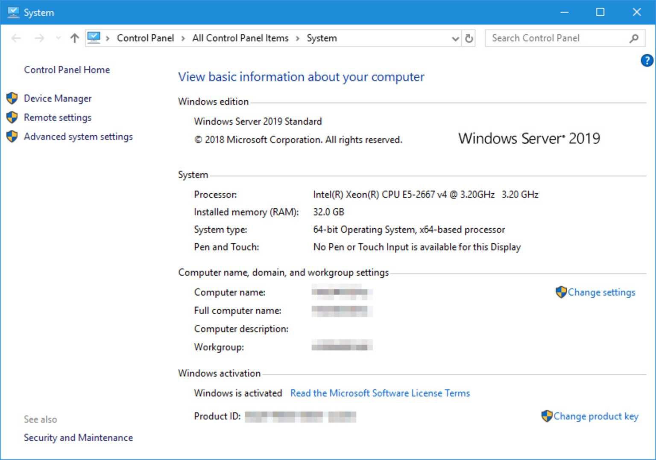Open Remote settings from the sidebar
Viewport: 656px width, 460px height.
(x=58, y=117)
